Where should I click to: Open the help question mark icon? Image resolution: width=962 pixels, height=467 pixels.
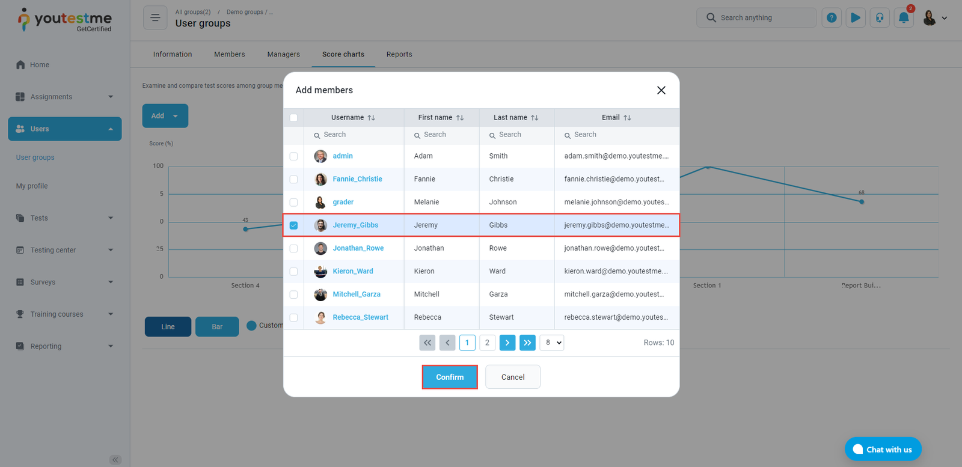tap(832, 18)
